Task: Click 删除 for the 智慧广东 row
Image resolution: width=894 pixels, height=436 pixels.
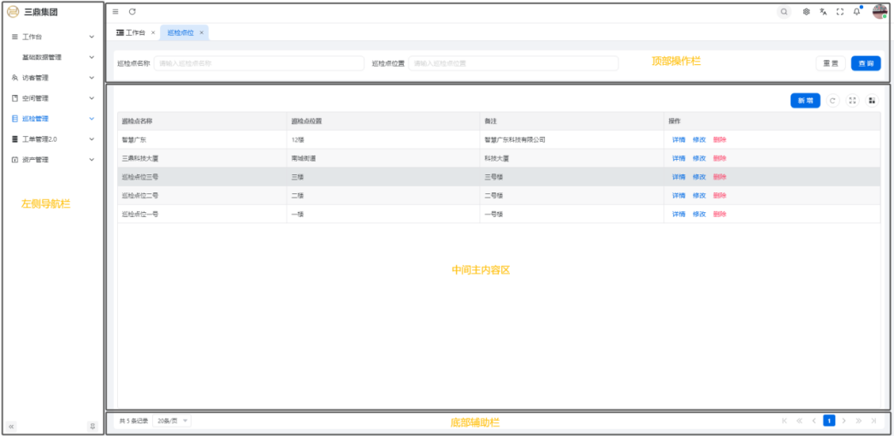Action: click(719, 139)
